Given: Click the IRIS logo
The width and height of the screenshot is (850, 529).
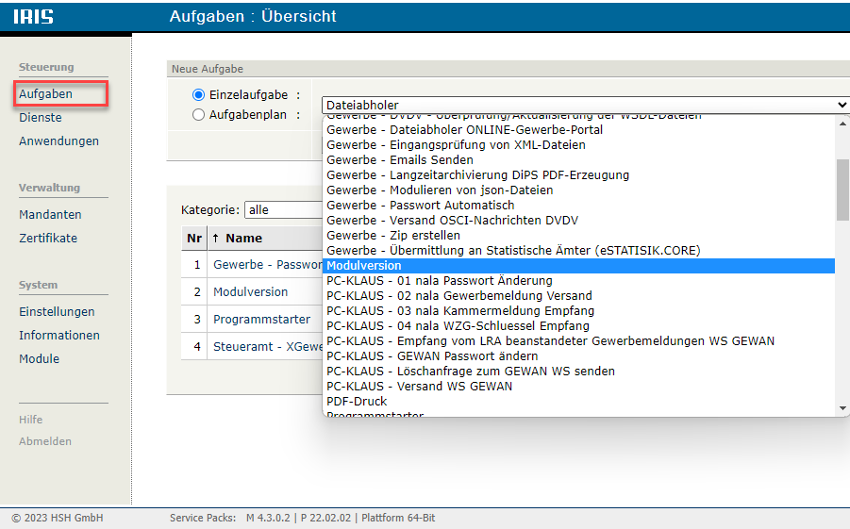Looking at the screenshot, I should (34, 16).
